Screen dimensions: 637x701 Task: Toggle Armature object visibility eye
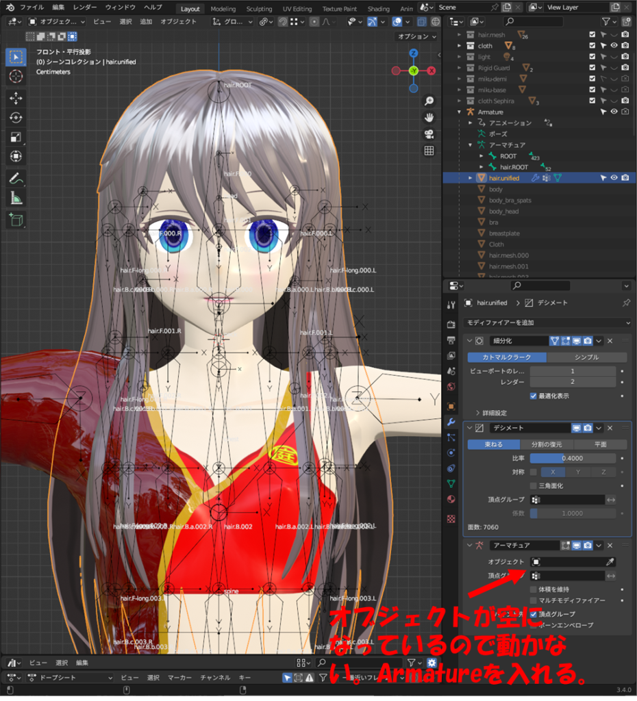(614, 112)
